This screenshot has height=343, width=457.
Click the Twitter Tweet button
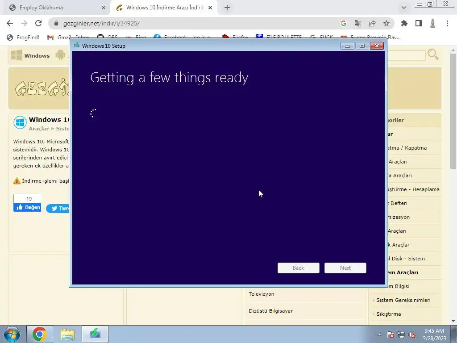58,208
